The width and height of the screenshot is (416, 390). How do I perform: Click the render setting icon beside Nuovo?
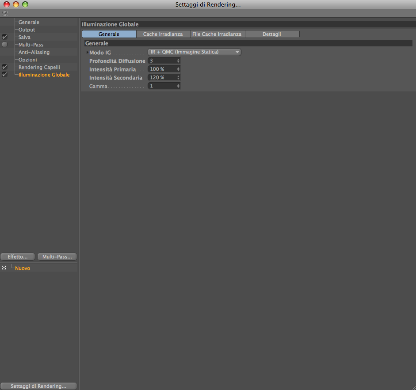tap(4, 268)
